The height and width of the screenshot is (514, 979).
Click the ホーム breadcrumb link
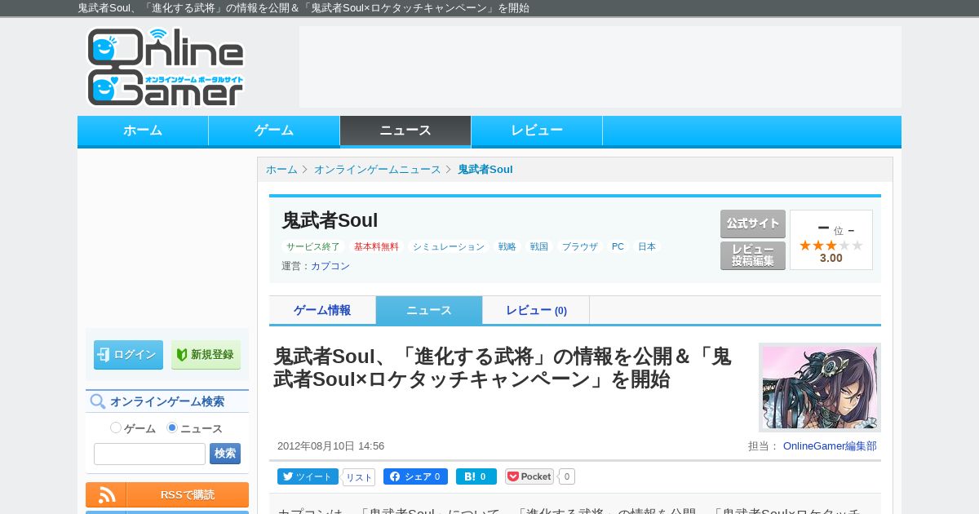point(281,170)
